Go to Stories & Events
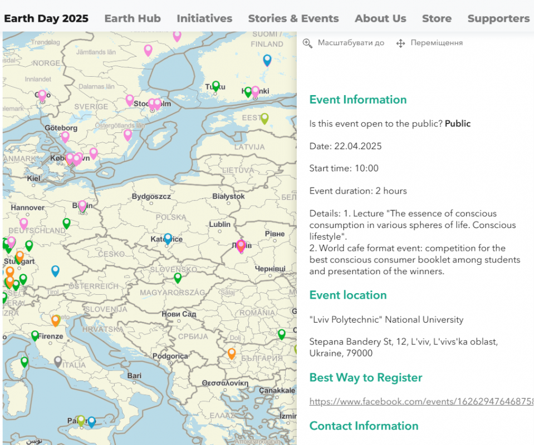The height and width of the screenshot is (445, 534). (293, 18)
